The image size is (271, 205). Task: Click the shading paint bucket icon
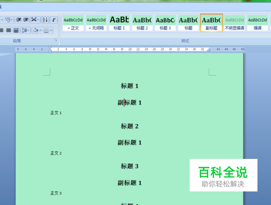tap(36, 30)
